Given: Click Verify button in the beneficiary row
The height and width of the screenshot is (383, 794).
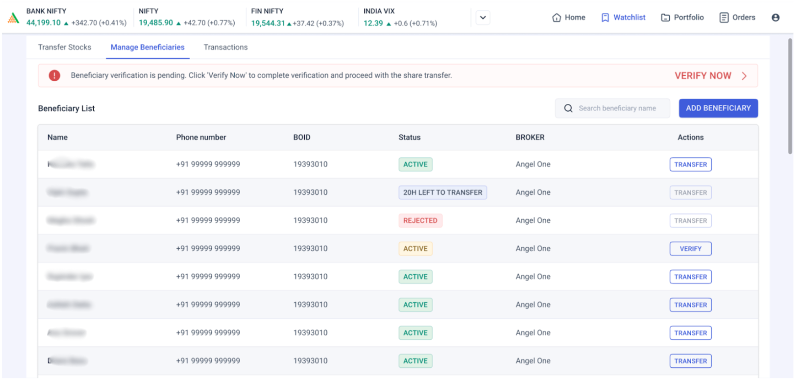Looking at the screenshot, I should point(690,249).
